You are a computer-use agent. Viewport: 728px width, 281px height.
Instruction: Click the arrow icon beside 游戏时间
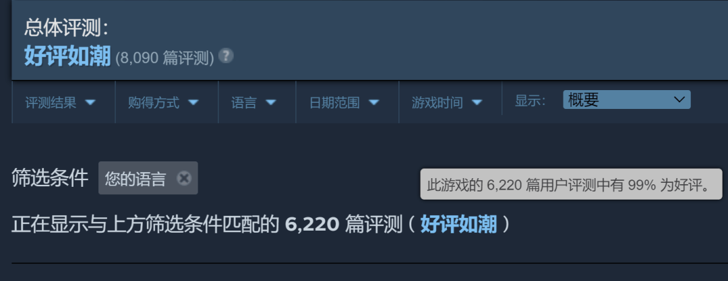click(477, 102)
